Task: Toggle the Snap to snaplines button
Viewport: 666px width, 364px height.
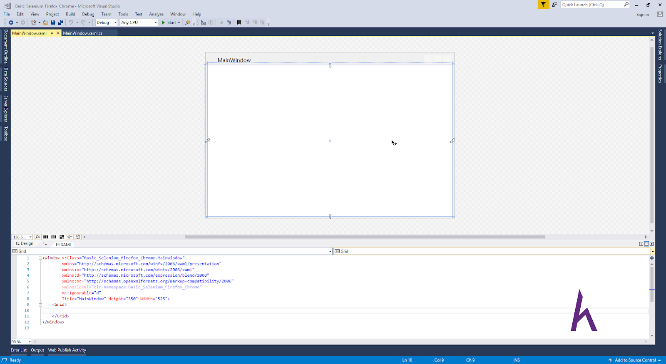Action: pos(70,237)
